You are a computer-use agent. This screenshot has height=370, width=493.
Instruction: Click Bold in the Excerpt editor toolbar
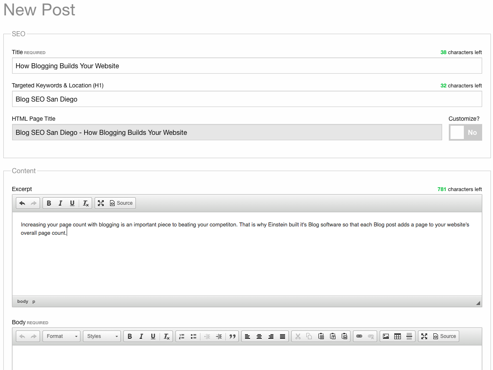pyautogui.click(x=49, y=203)
